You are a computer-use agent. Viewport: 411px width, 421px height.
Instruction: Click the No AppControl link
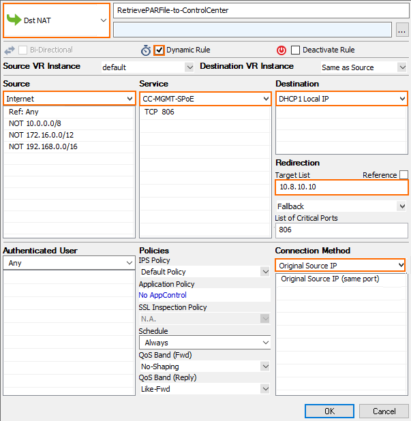pos(162,295)
